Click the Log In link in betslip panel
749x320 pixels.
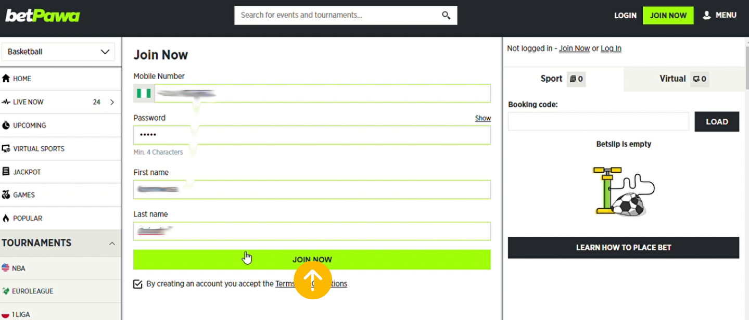[x=611, y=48]
